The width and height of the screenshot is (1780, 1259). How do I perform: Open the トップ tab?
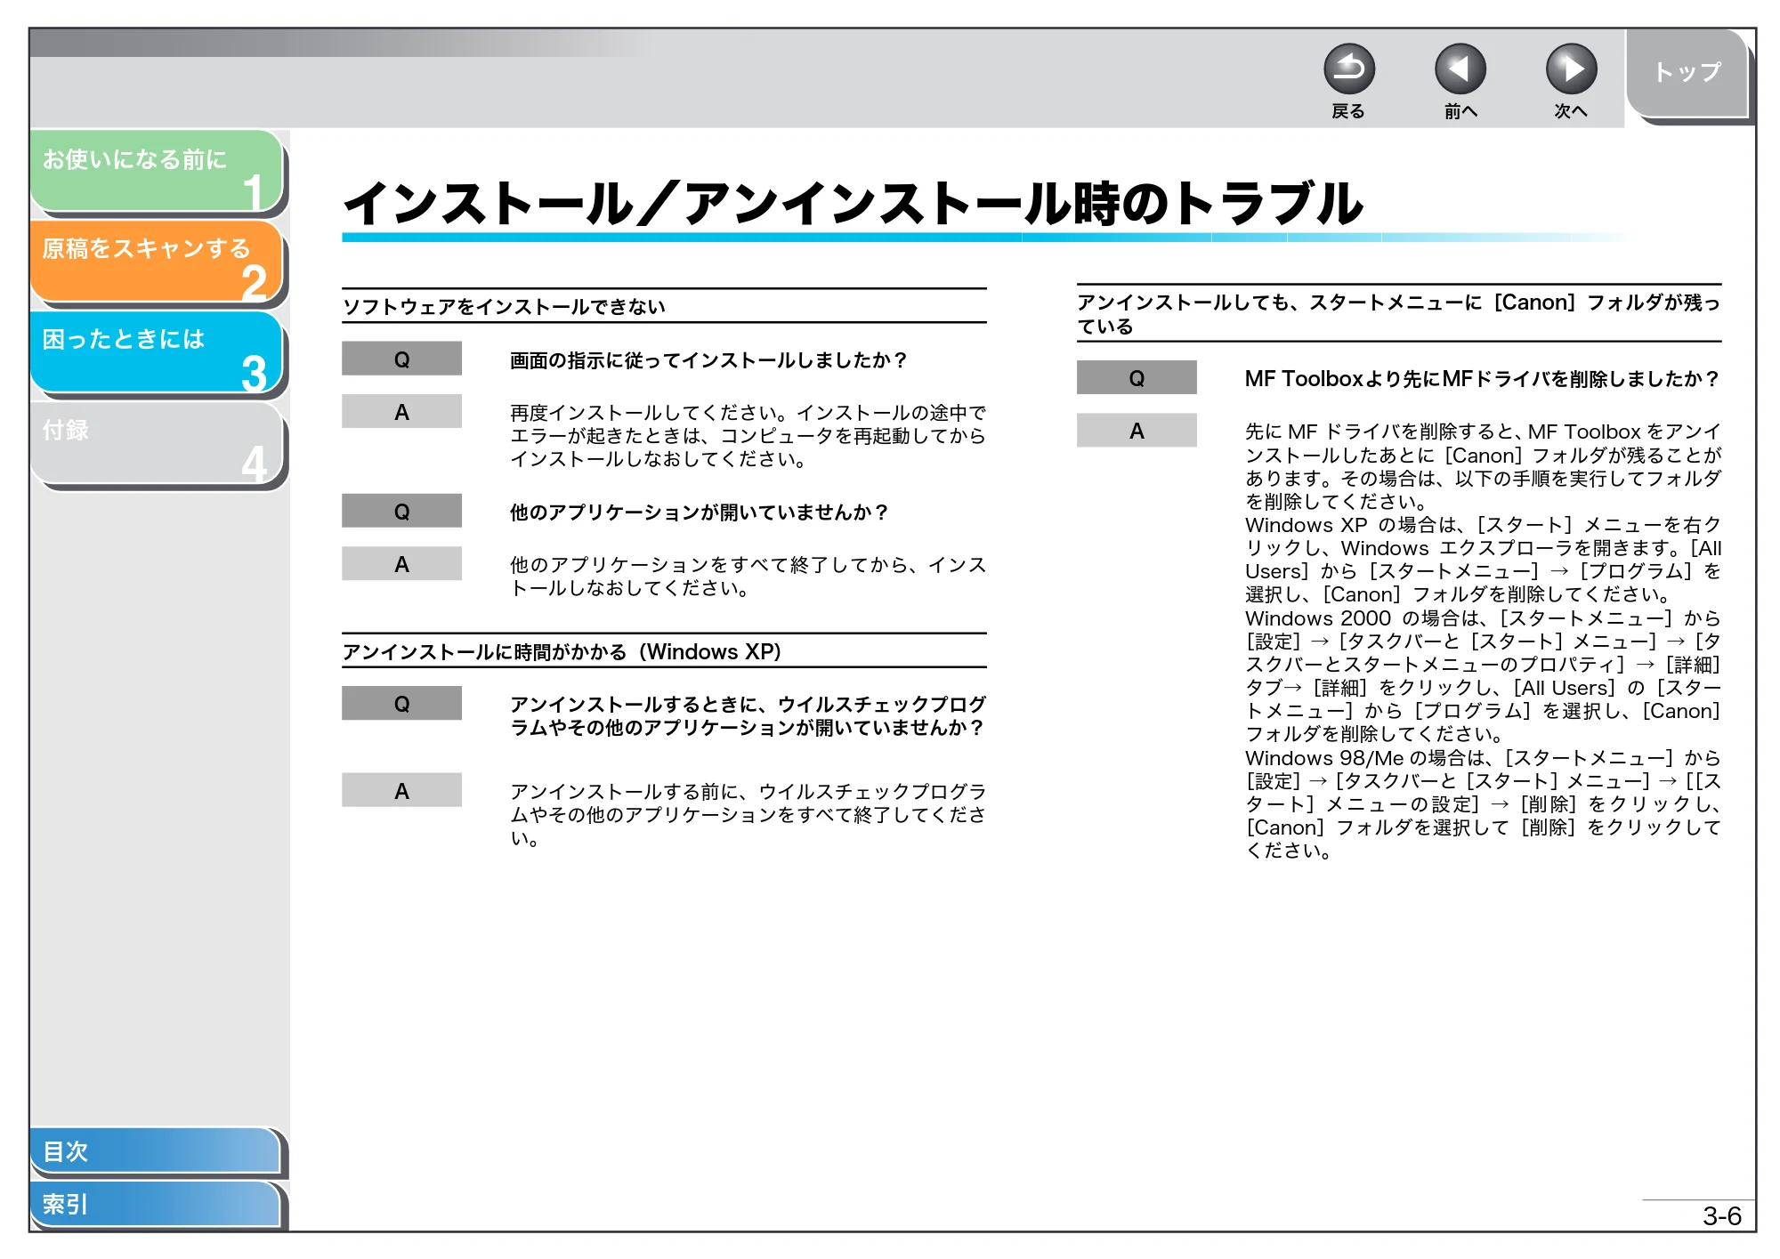tap(1687, 73)
